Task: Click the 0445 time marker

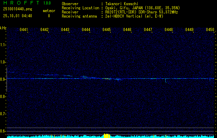Action: point(107,30)
